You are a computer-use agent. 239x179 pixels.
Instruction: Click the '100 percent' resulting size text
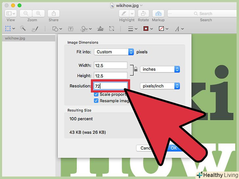point(81,119)
